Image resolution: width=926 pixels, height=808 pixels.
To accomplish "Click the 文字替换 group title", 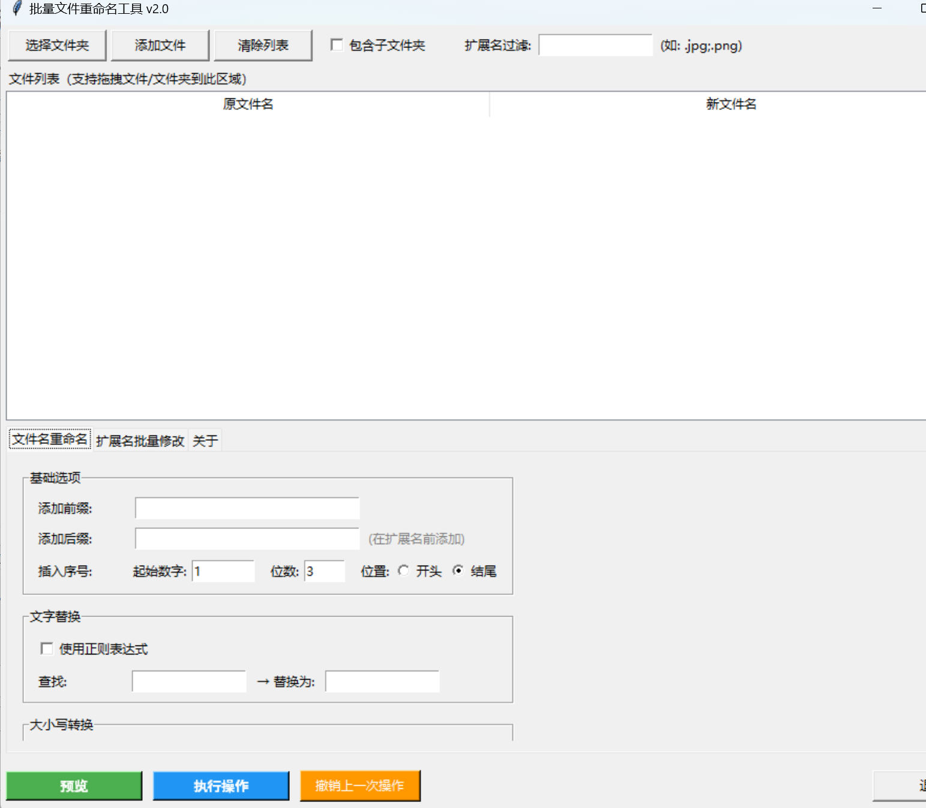I will pyautogui.click(x=55, y=617).
